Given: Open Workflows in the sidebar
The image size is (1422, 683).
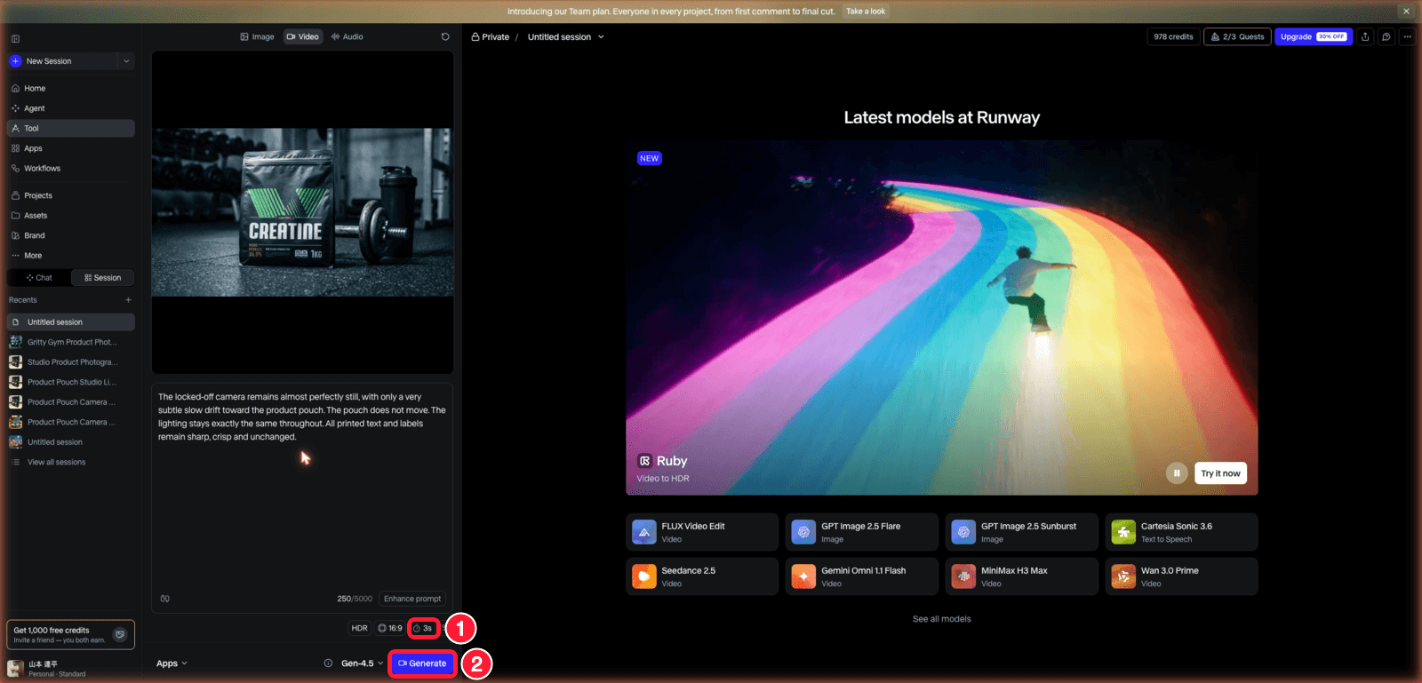Looking at the screenshot, I should (71, 169).
